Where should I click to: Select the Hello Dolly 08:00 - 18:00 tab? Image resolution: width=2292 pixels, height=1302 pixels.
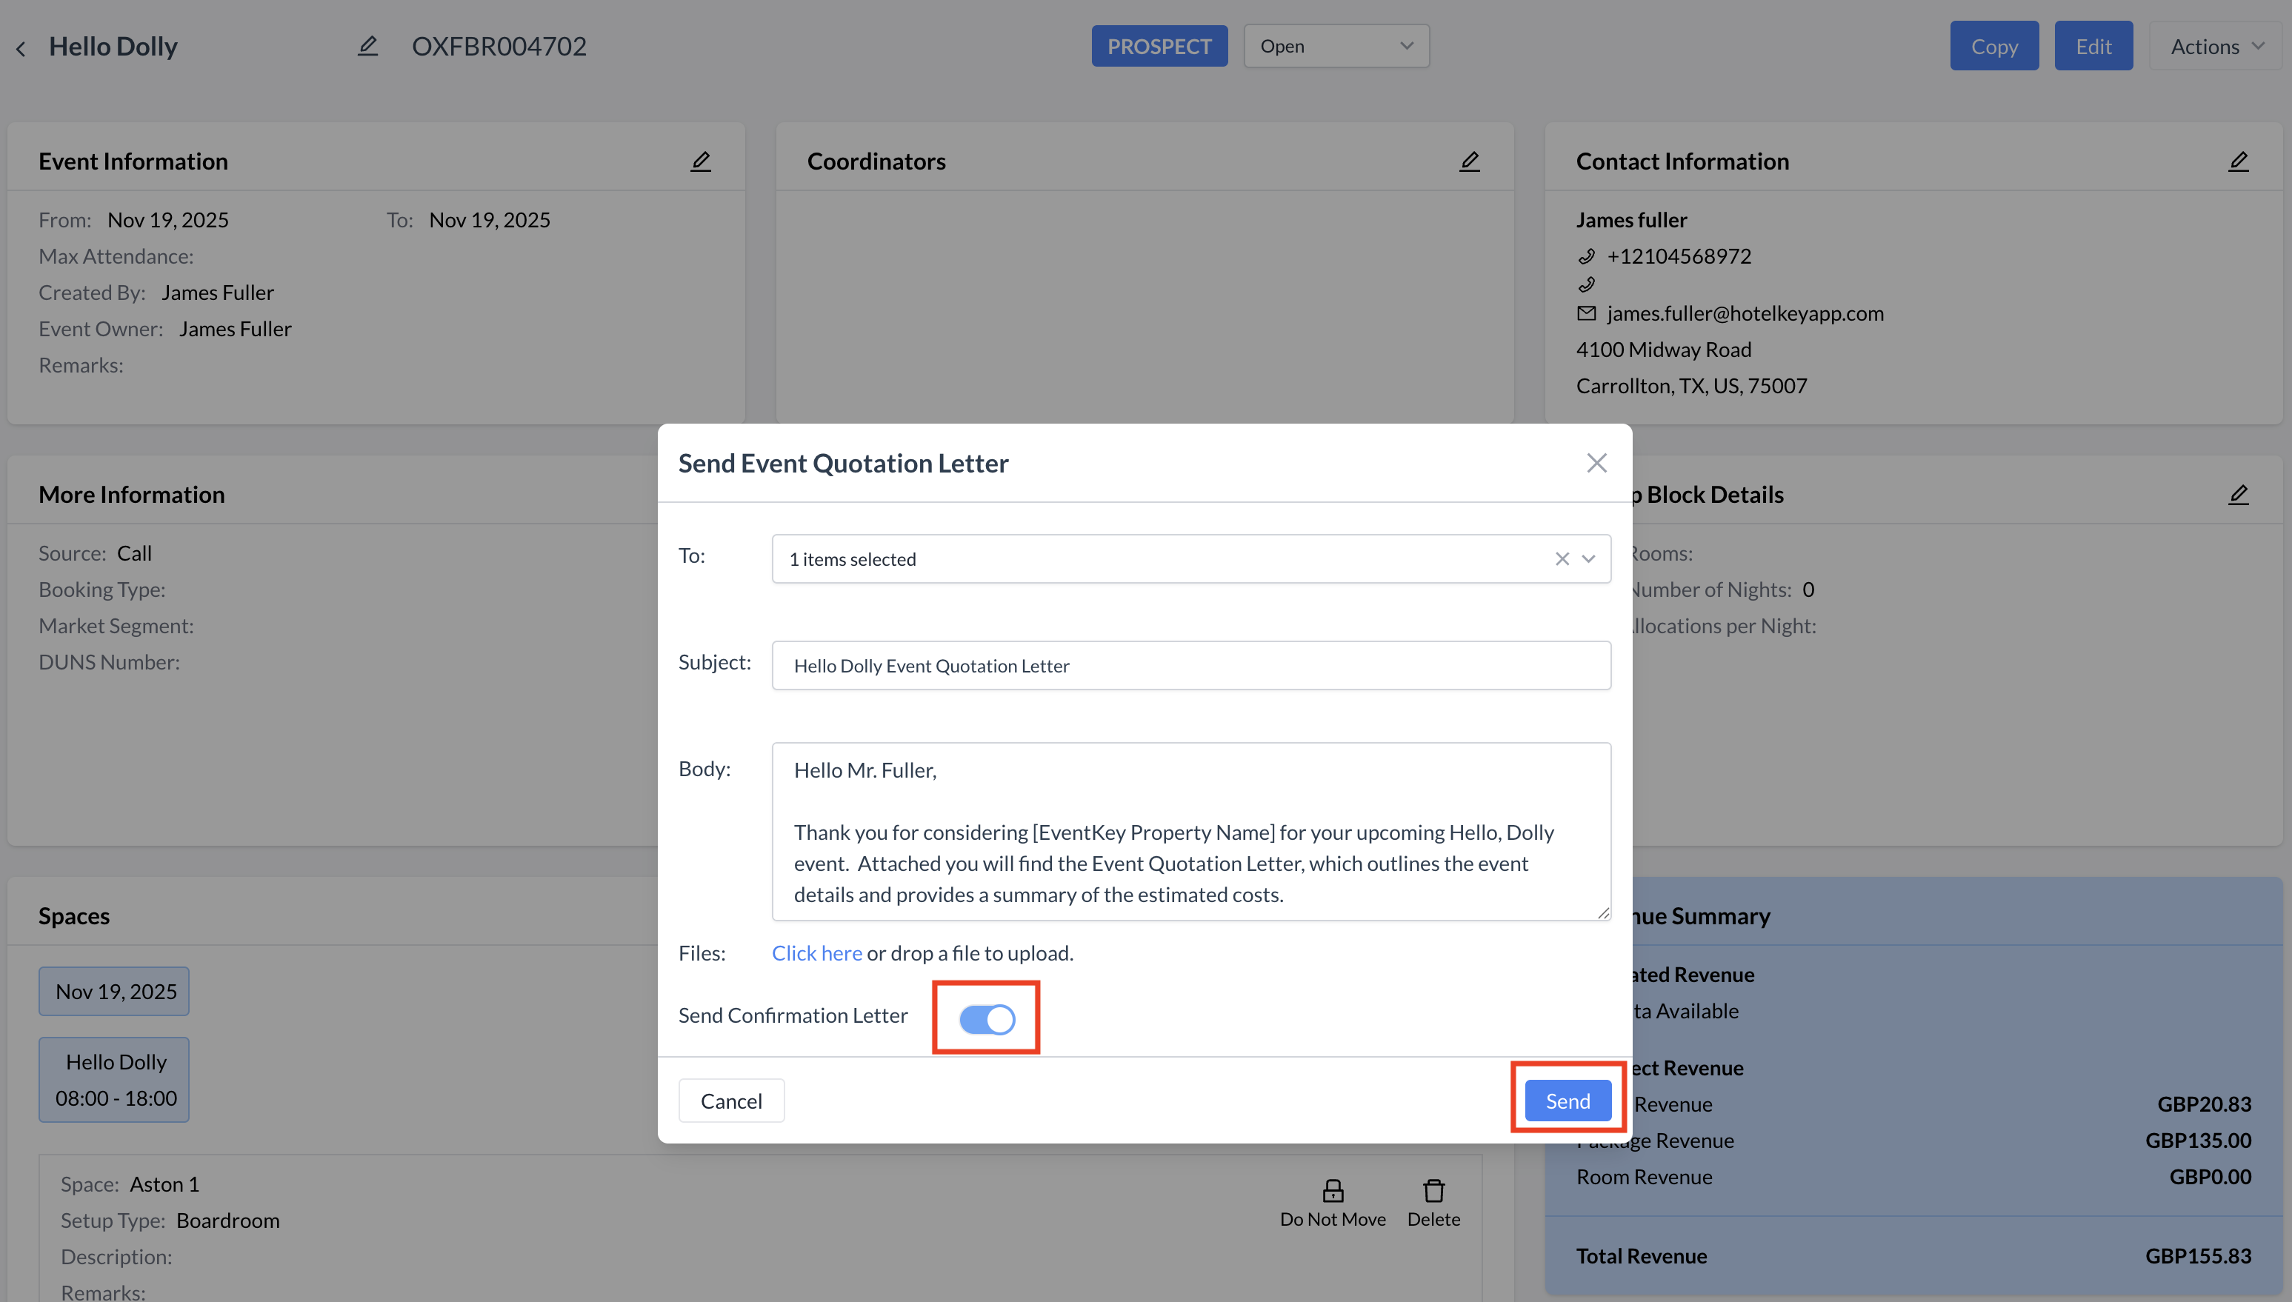click(x=115, y=1079)
